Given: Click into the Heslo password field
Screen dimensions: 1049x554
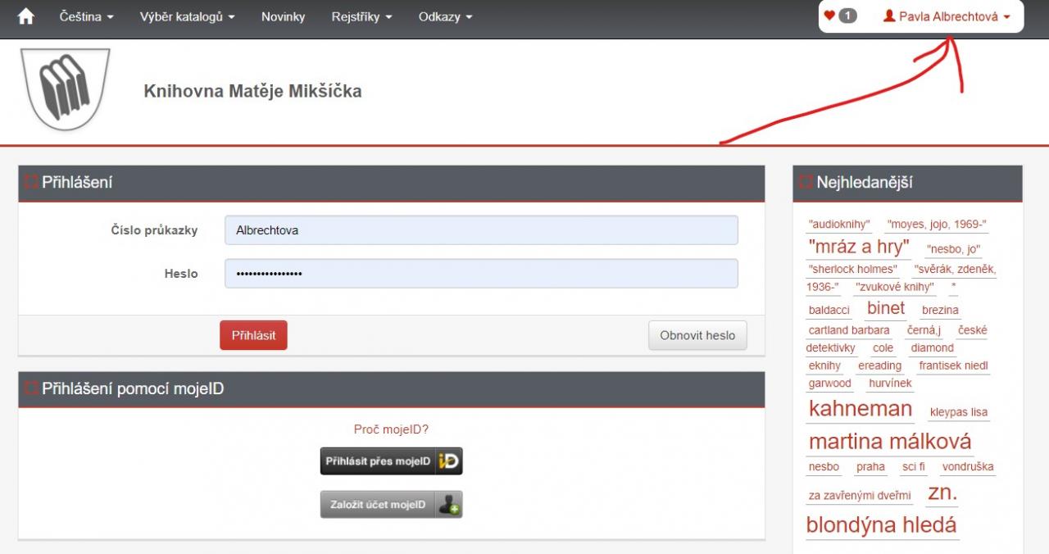Looking at the screenshot, I should [x=481, y=274].
